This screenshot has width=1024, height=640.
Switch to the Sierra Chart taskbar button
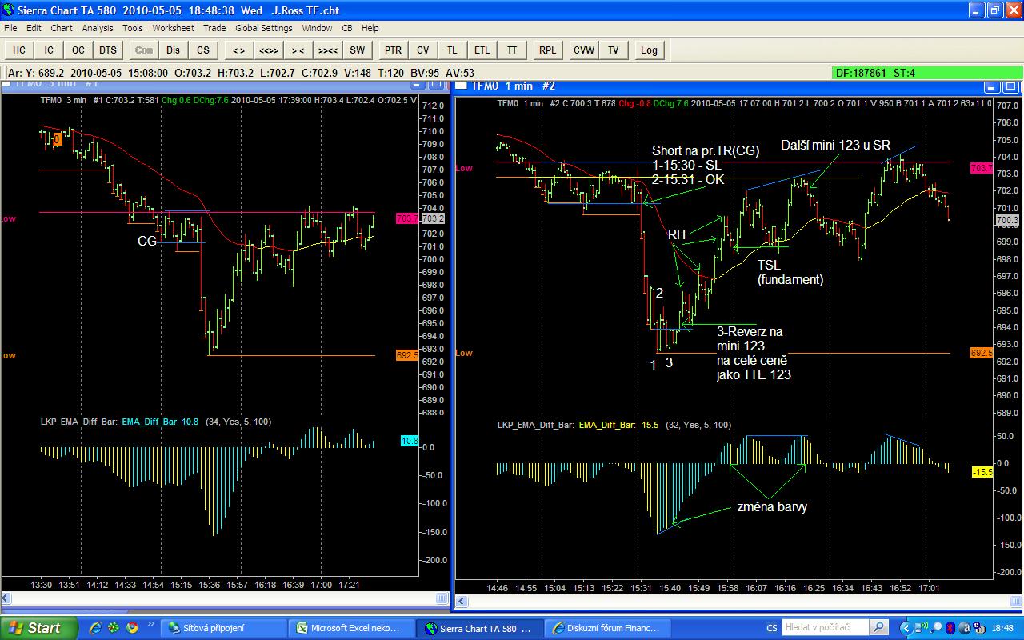coord(482,628)
